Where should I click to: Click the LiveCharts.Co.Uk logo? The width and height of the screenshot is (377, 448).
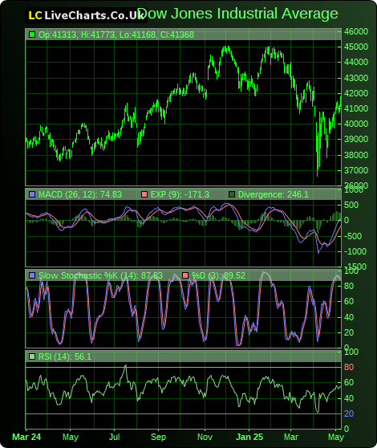tap(86, 15)
